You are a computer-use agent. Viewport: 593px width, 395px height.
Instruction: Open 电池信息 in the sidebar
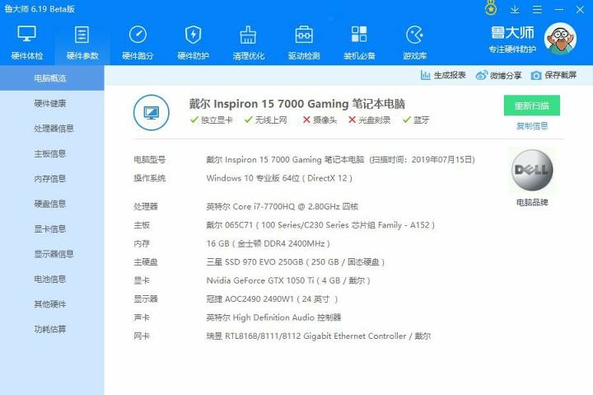[50, 279]
